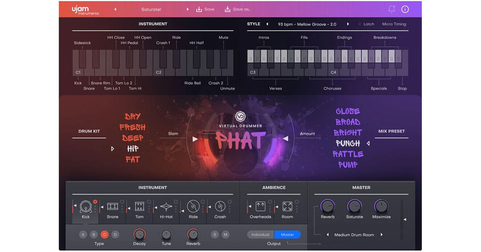The image size is (481, 252).
Task: Select the Fat drum kit
Action: coord(133,159)
